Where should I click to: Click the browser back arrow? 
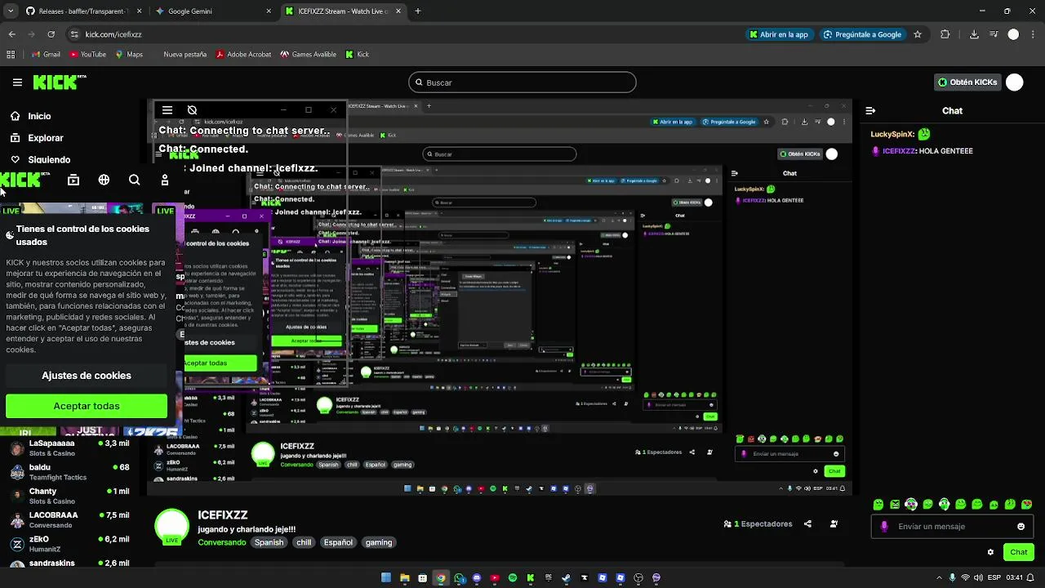[x=12, y=34]
